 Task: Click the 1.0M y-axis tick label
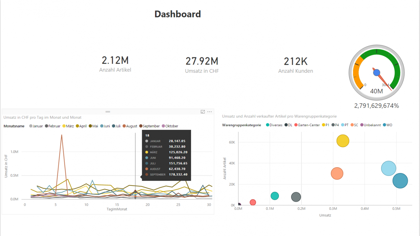[14, 152]
